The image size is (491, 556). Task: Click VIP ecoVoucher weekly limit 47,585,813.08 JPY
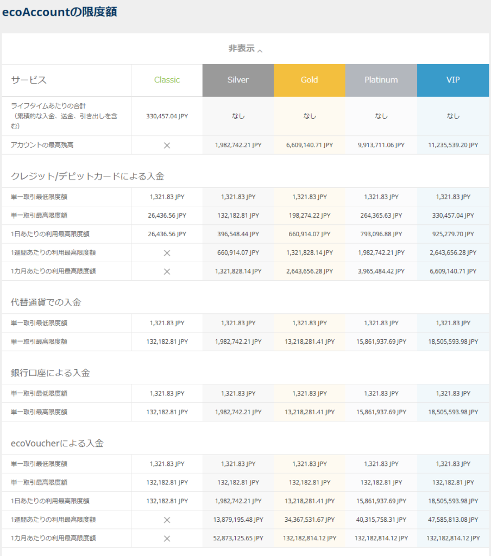click(x=453, y=520)
